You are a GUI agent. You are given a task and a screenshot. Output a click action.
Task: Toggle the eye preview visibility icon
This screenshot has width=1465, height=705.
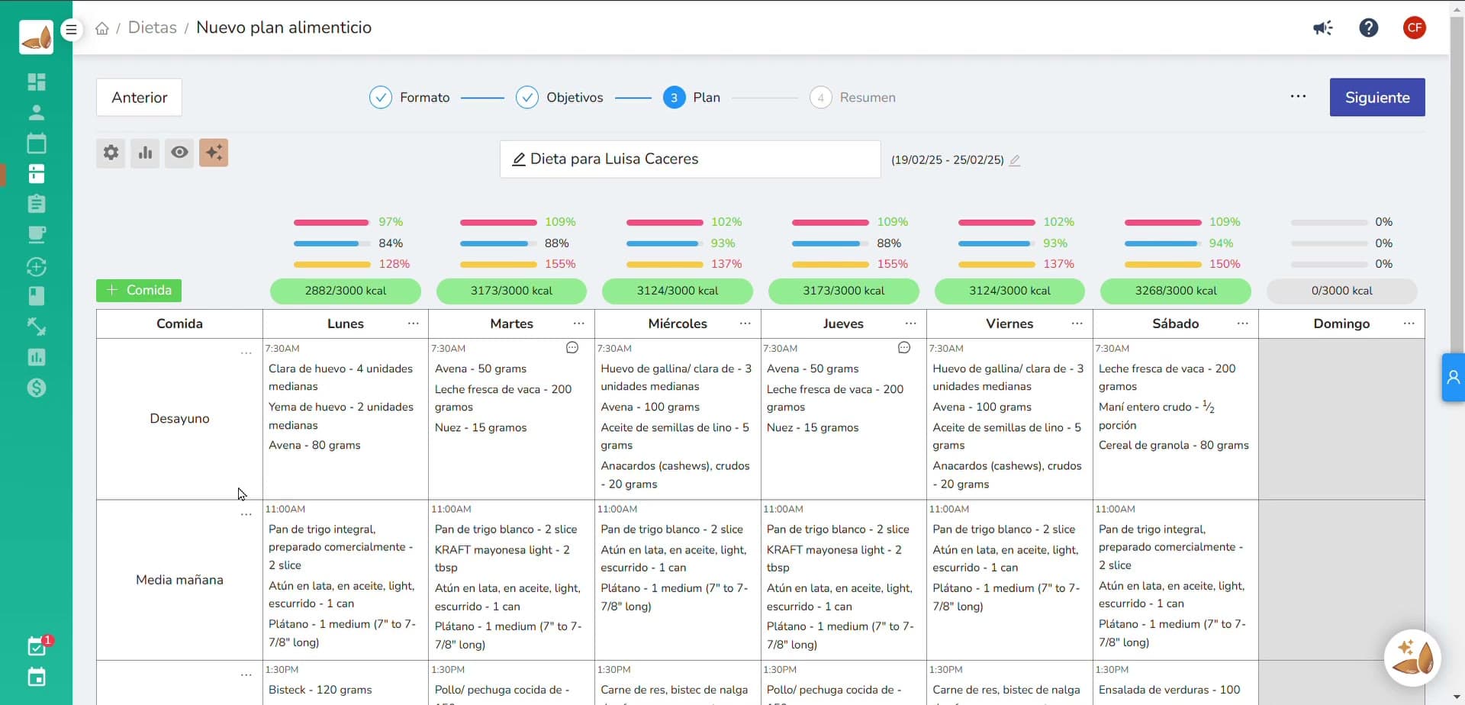coord(179,153)
